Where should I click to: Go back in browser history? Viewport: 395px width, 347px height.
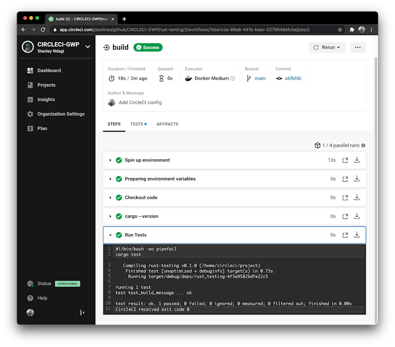24,30
